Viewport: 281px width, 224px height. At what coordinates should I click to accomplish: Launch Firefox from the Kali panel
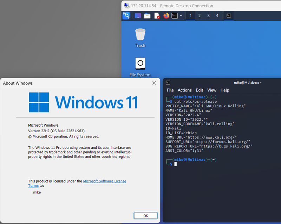tap(166, 15)
